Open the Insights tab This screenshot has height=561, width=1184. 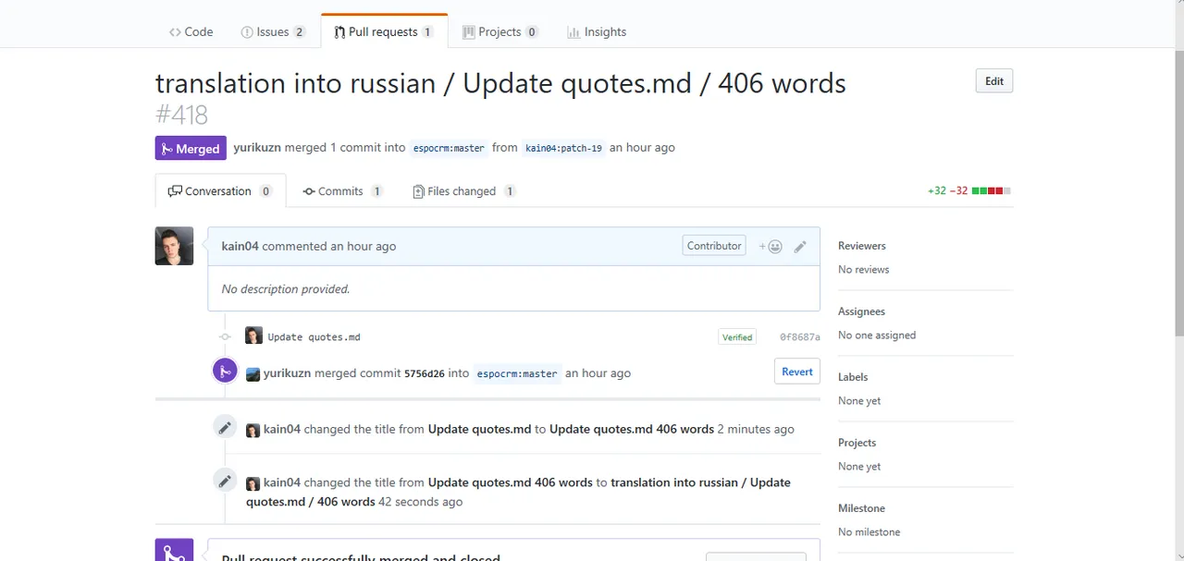click(597, 31)
